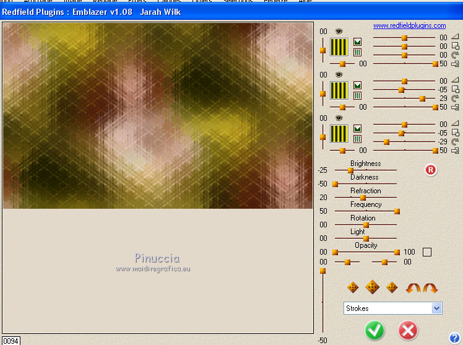Click the large center dice randomize icon
Image resolution: width=463 pixels, height=345 pixels.
click(x=373, y=287)
